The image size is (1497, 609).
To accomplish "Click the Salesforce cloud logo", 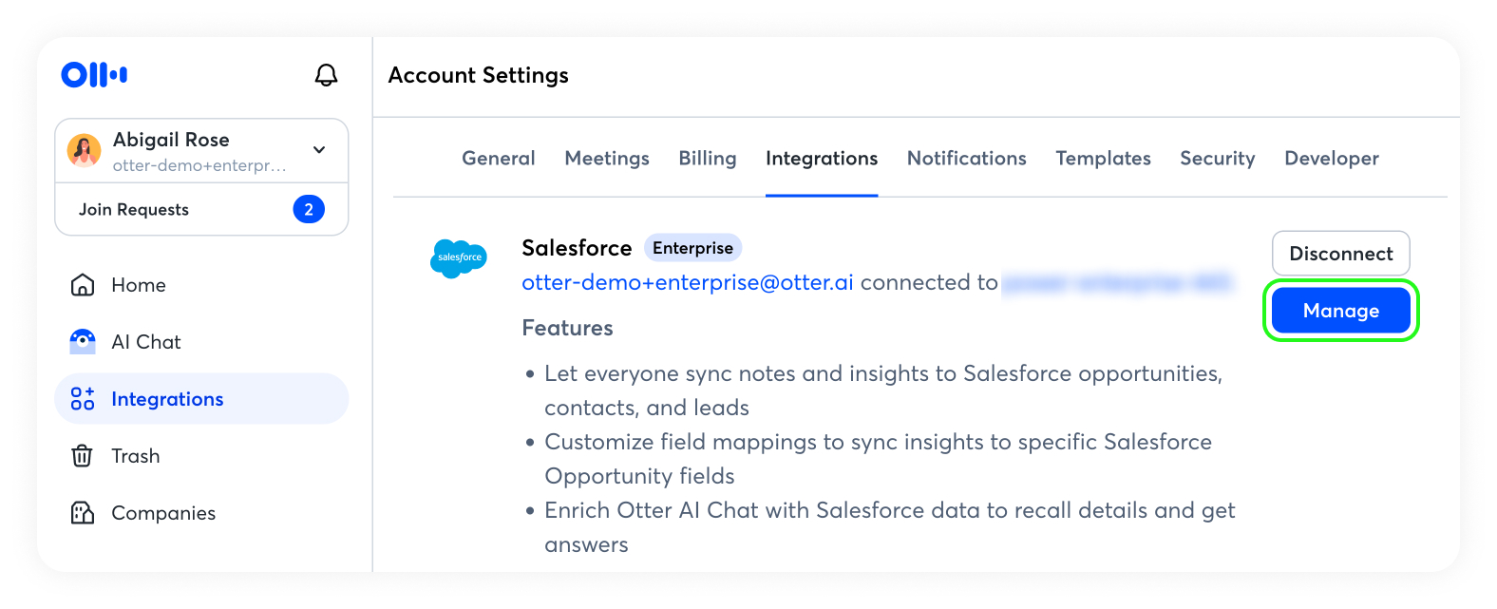I will point(459,258).
